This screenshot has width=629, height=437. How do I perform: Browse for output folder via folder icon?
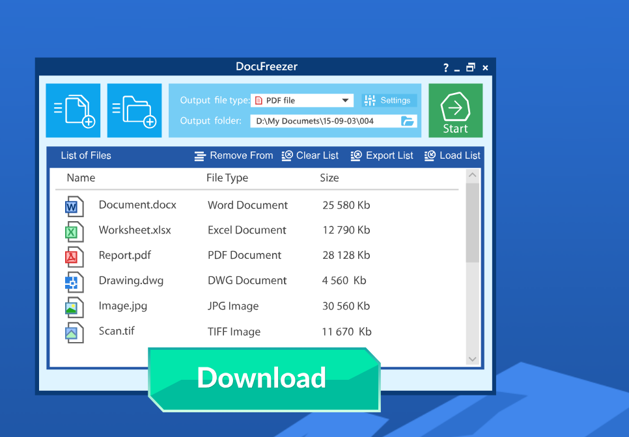(x=408, y=121)
